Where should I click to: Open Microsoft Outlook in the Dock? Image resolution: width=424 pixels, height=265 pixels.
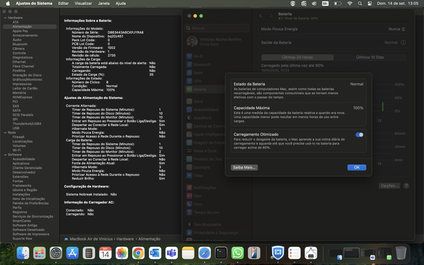(x=155, y=253)
